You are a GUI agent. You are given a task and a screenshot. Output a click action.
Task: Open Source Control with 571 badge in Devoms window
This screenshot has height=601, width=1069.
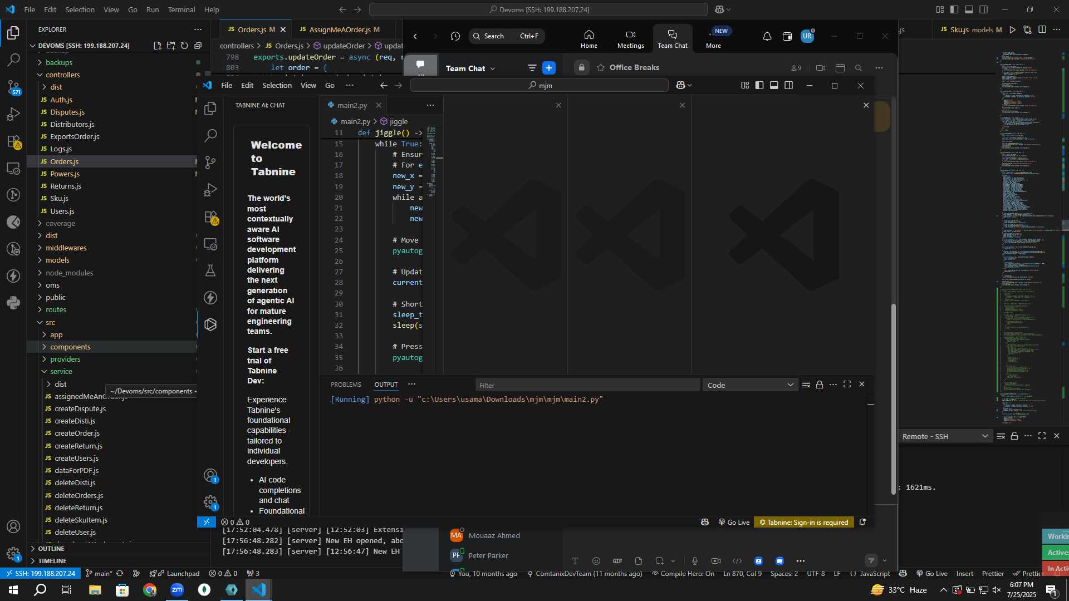click(13, 87)
